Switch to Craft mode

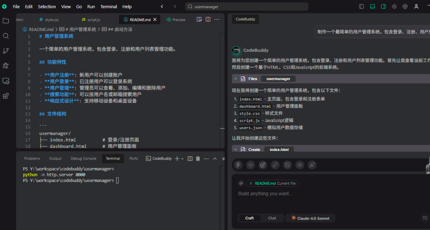click(x=249, y=218)
